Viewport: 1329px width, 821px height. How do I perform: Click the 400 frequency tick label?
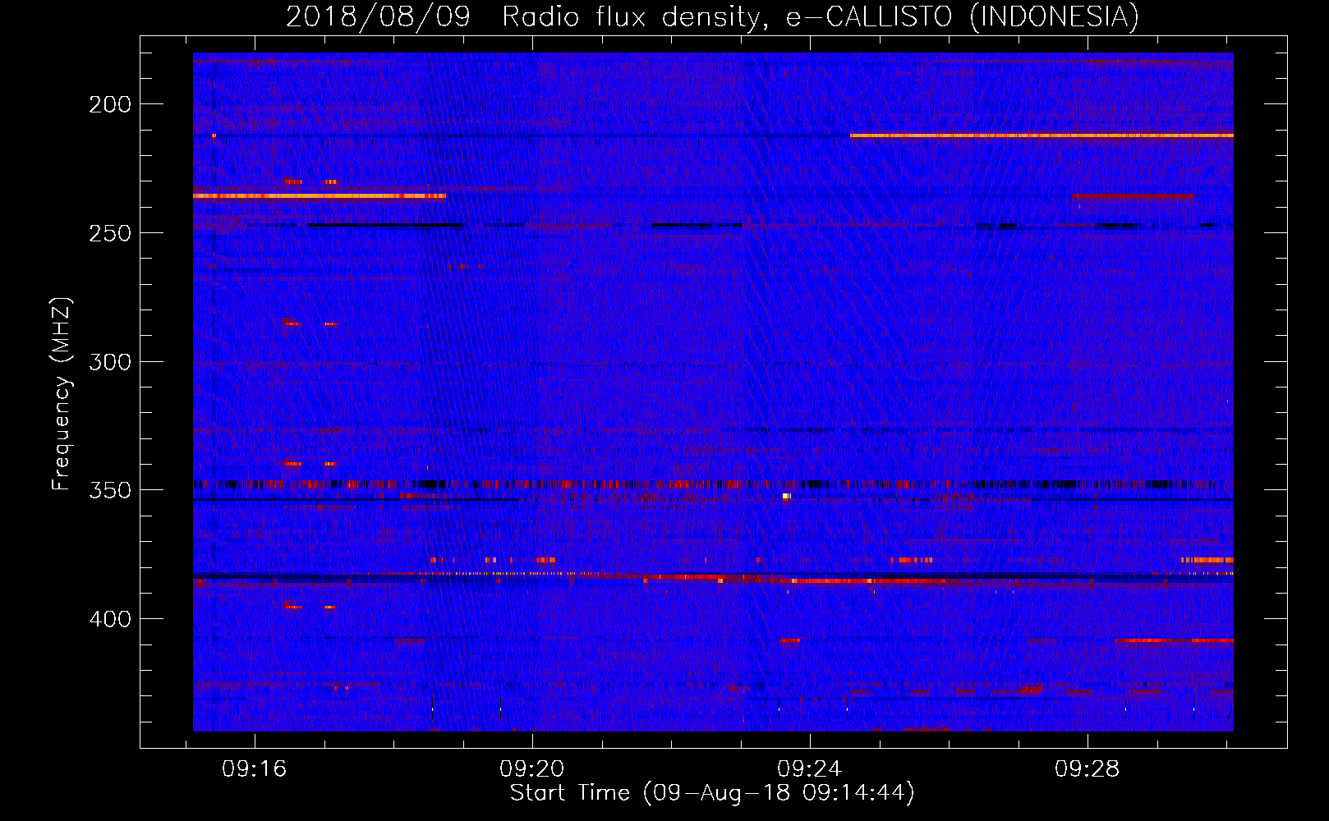point(110,619)
